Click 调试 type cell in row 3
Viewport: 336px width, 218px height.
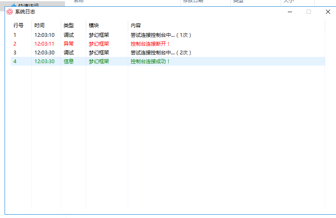pos(69,52)
